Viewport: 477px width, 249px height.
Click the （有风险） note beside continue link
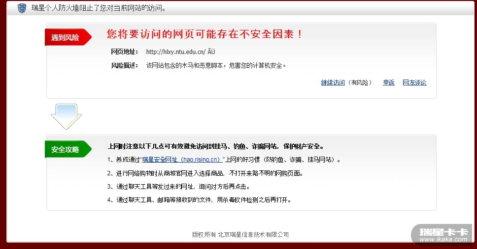tap(360, 83)
